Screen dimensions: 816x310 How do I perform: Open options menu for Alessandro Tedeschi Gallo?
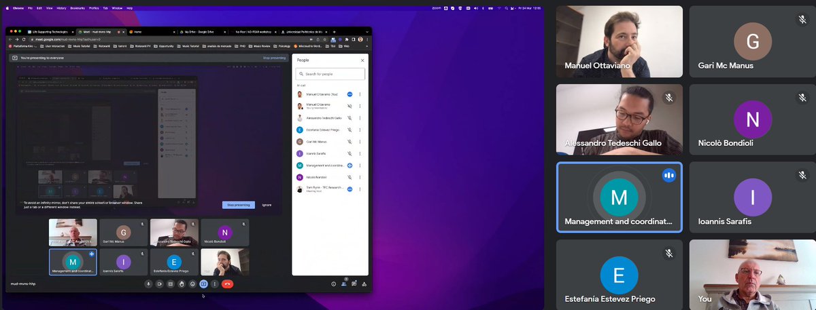pyautogui.click(x=360, y=118)
